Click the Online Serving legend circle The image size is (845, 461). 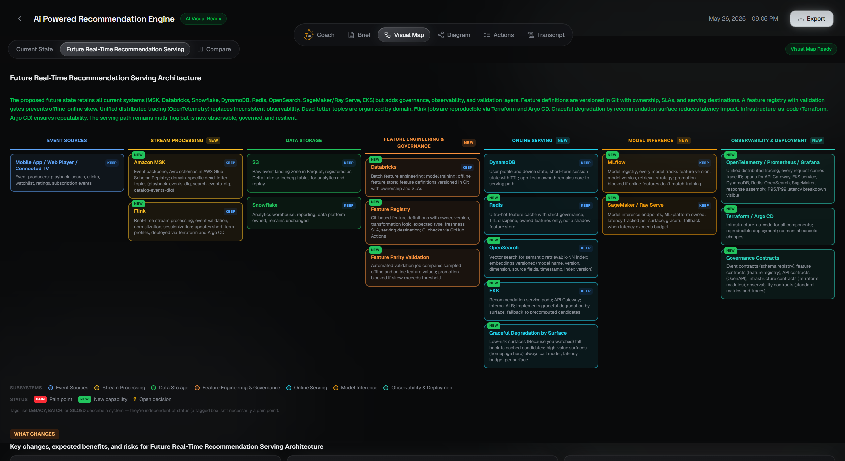click(x=289, y=388)
